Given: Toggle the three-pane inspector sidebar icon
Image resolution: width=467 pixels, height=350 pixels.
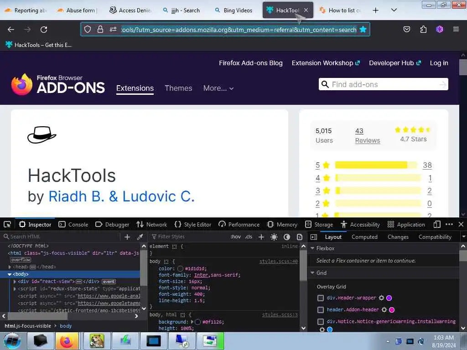Looking at the screenshot, I should (x=314, y=237).
